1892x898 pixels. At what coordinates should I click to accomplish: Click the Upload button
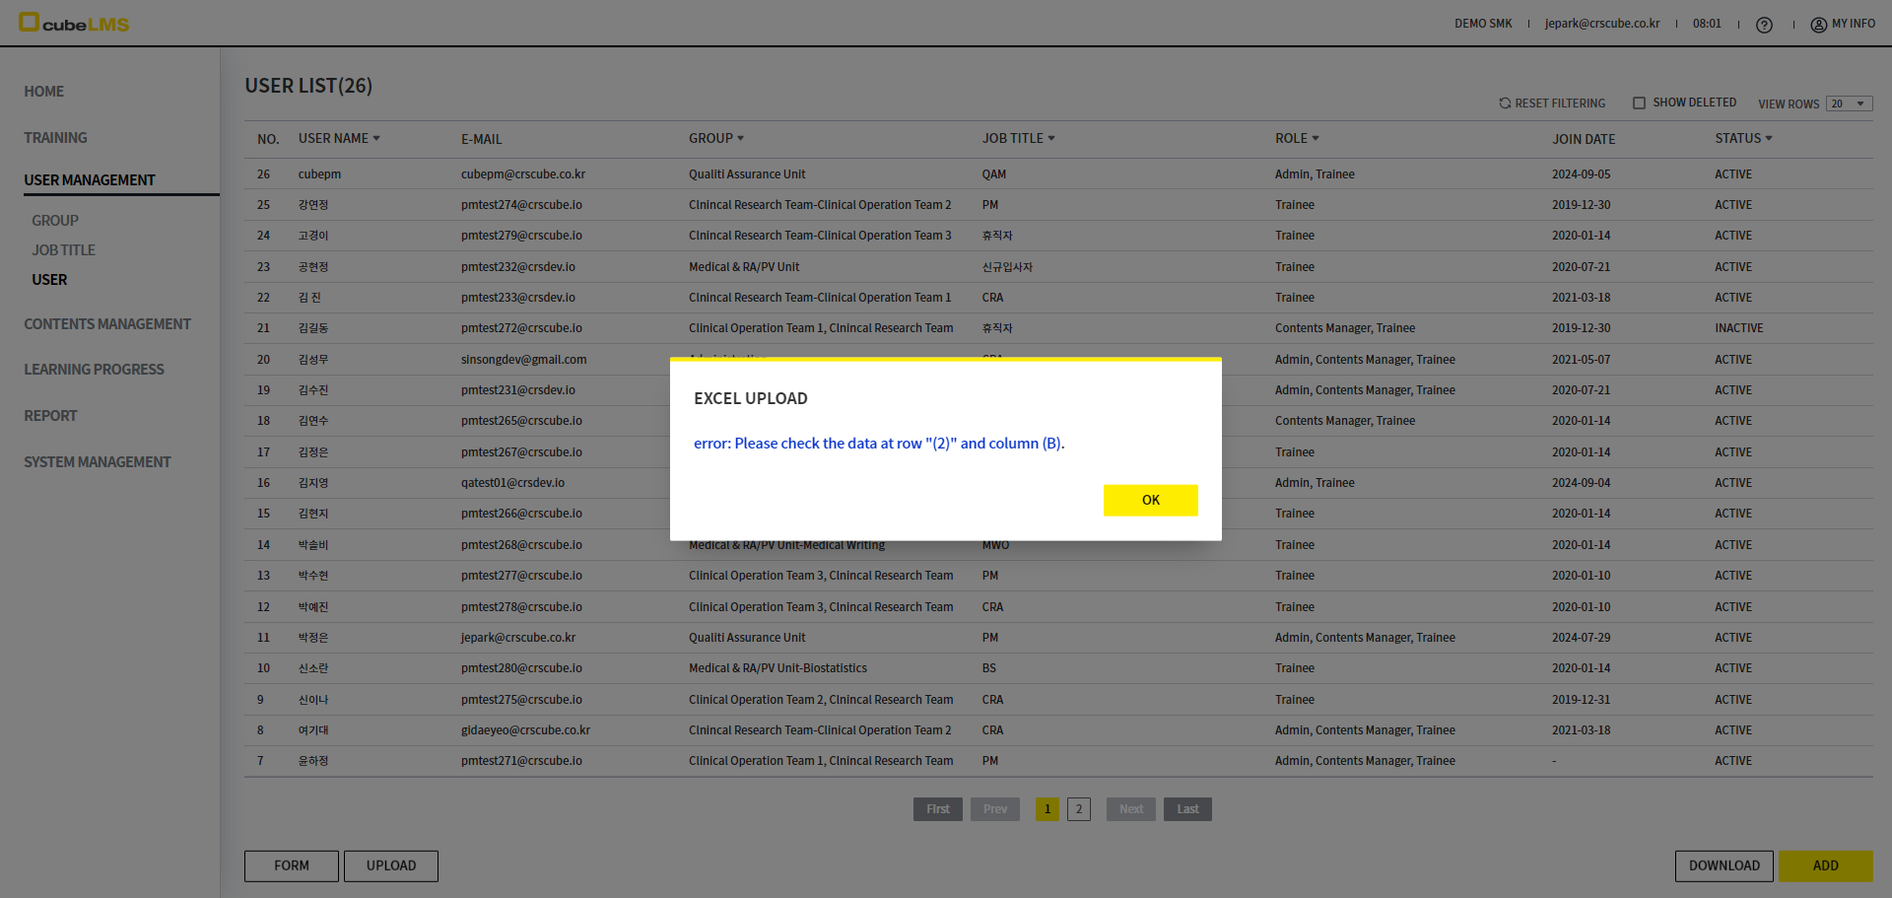391,865
